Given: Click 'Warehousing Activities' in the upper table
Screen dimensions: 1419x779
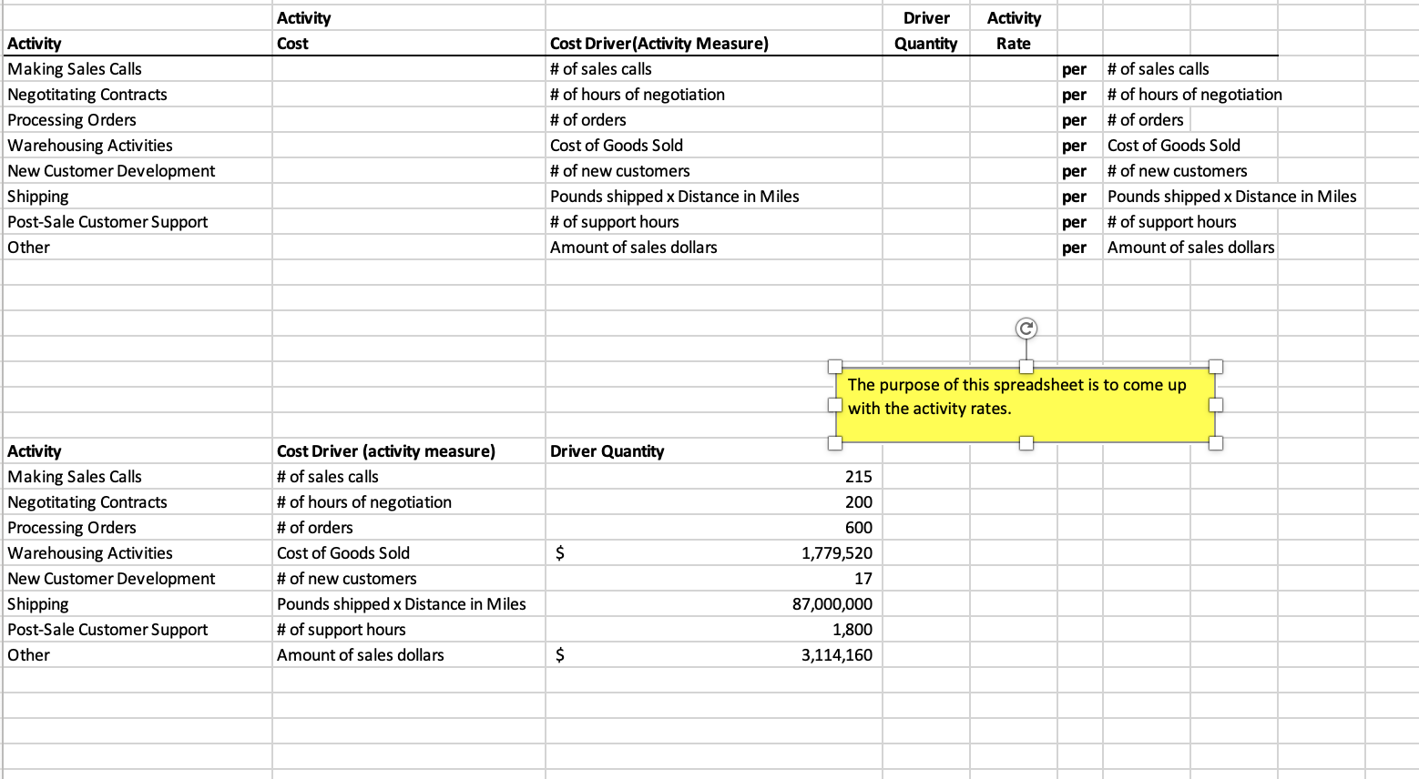Looking at the screenshot, I should [x=90, y=145].
